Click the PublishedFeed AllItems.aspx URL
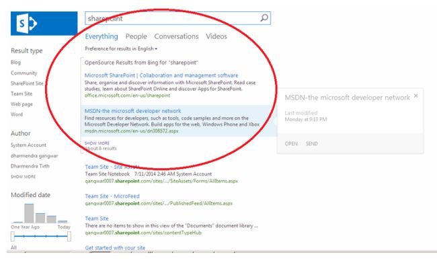This screenshot has height=259, width=437. click(159, 203)
